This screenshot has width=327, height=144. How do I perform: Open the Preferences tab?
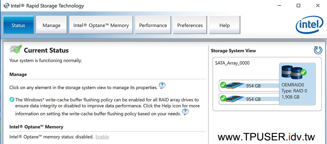pyautogui.click(x=190, y=25)
